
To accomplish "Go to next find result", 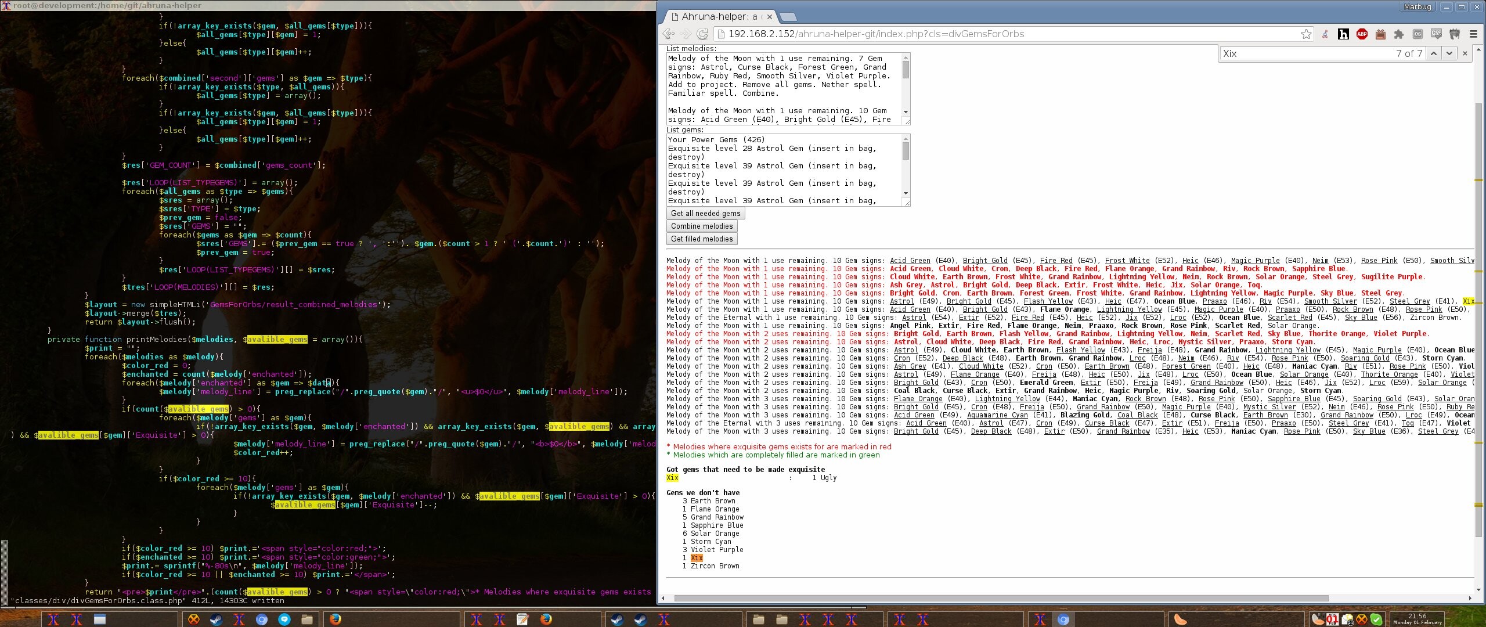I will pyautogui.click(x=1449, y=53).
